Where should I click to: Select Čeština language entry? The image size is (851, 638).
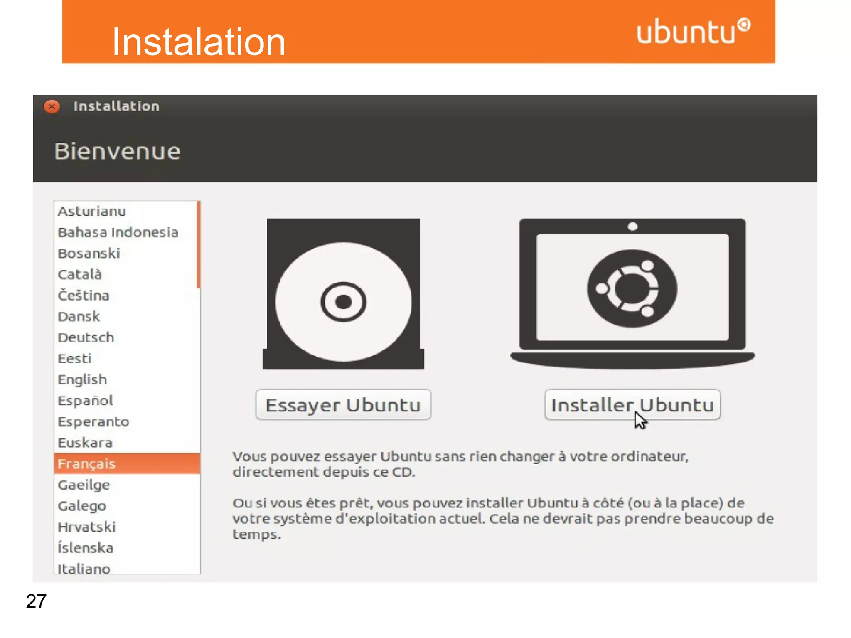tap(84, 296)
